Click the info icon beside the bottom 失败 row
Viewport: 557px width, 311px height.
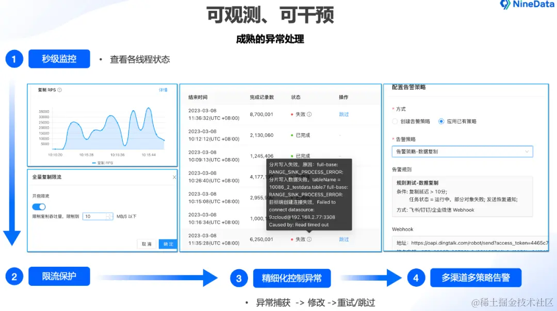pyautogui.click(x=309, y=239)
